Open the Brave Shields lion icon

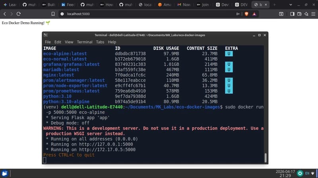pyautogui.click(x=246, y=14)
